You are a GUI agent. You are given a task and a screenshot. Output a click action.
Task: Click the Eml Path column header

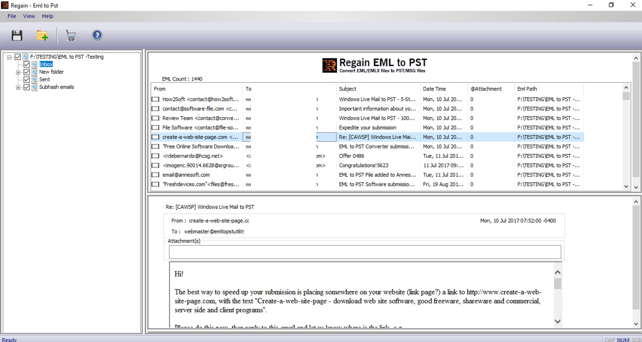549,89
